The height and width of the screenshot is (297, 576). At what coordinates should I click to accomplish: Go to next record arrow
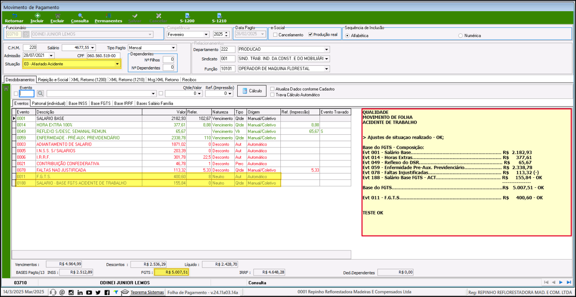pos(561,282)
